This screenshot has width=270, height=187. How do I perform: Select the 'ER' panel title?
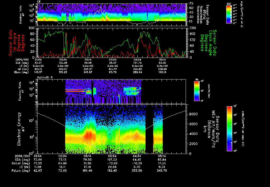38,2
